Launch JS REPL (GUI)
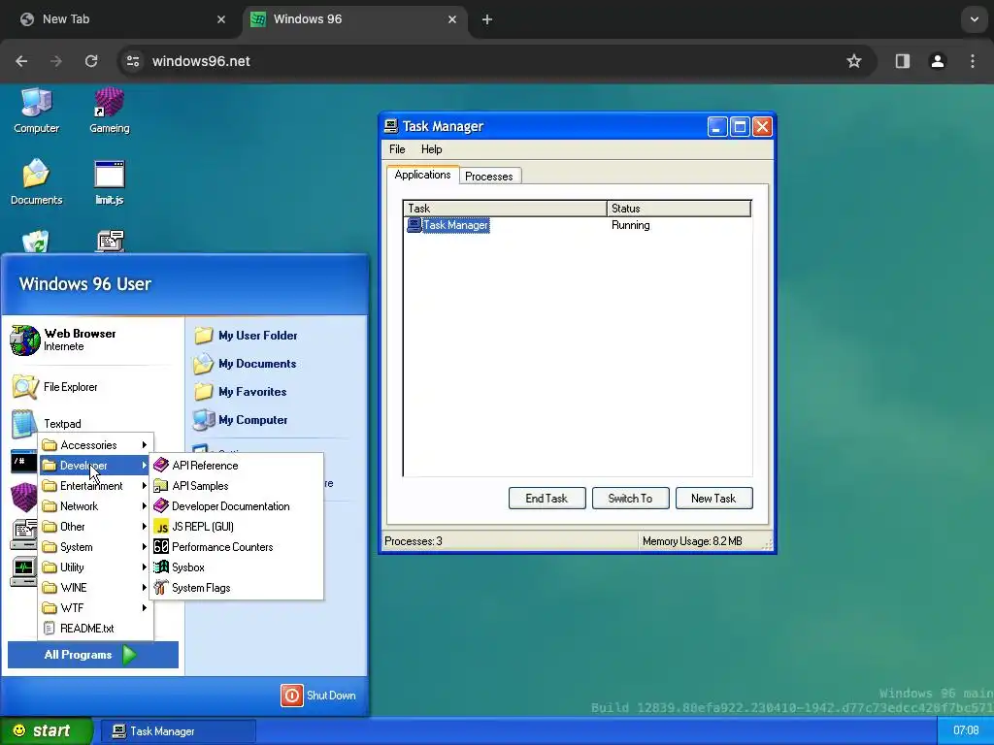Image resolution: width=994 pixels, height=745 pixels. point(236,527)
